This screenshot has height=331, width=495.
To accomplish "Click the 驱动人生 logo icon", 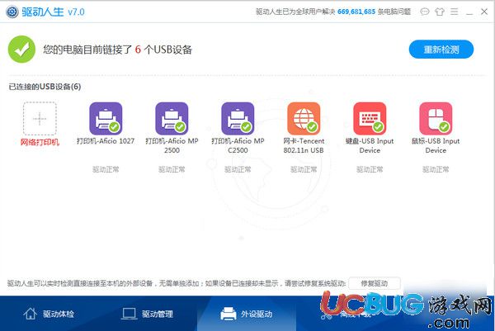I will (12, 12).
